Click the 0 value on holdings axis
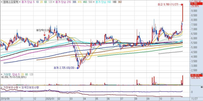This screenshot has height=101, width=203. point(192,92)
